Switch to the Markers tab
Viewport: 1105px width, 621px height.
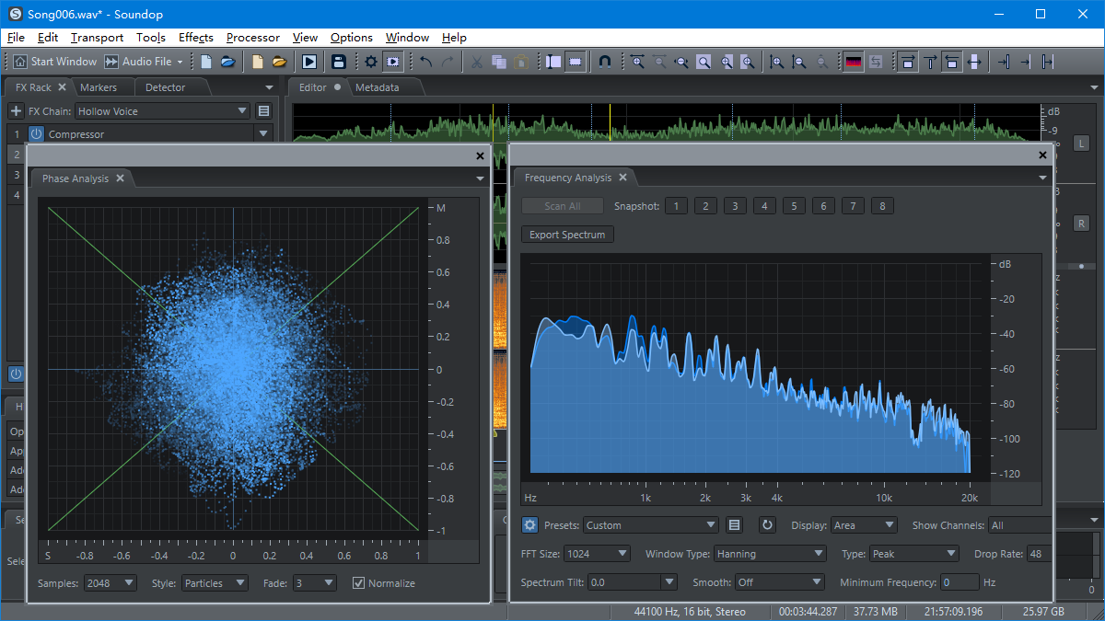point(99,87)
